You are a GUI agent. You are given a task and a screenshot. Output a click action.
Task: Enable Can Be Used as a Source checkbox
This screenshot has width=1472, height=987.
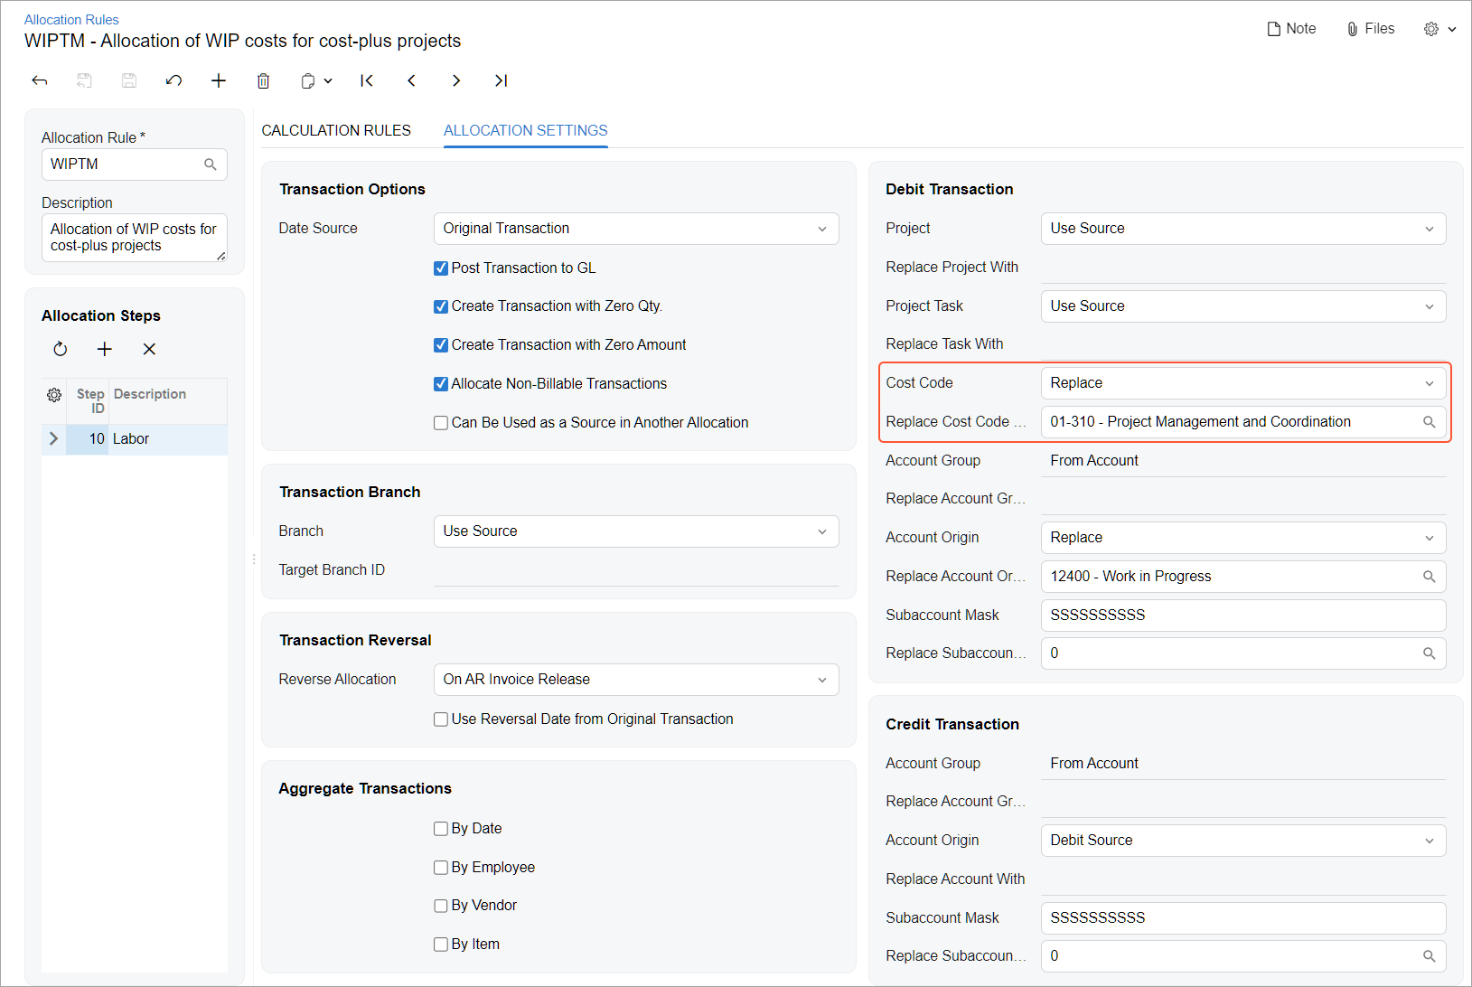click(x=441, y=423)
